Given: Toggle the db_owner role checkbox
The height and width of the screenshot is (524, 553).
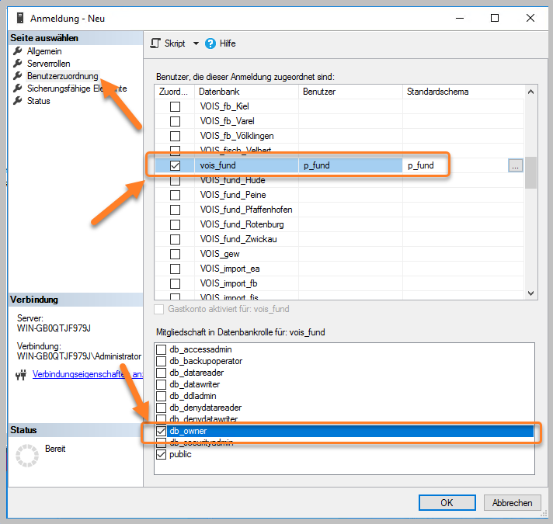Looking at the screenshot, I should pos(162,431).
